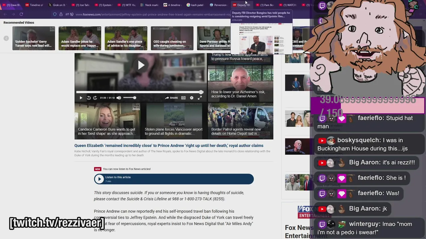Open Border Patrol Home Depot raid video
This screenshot has width=426, height=239.
pyautogui.click(x=240, y=121)
